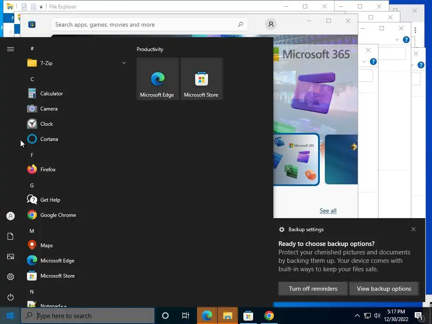This screenshot has height=324, width=432.
Task: Click the File Explorer properties checkmark icon
Action: (24, 7)
